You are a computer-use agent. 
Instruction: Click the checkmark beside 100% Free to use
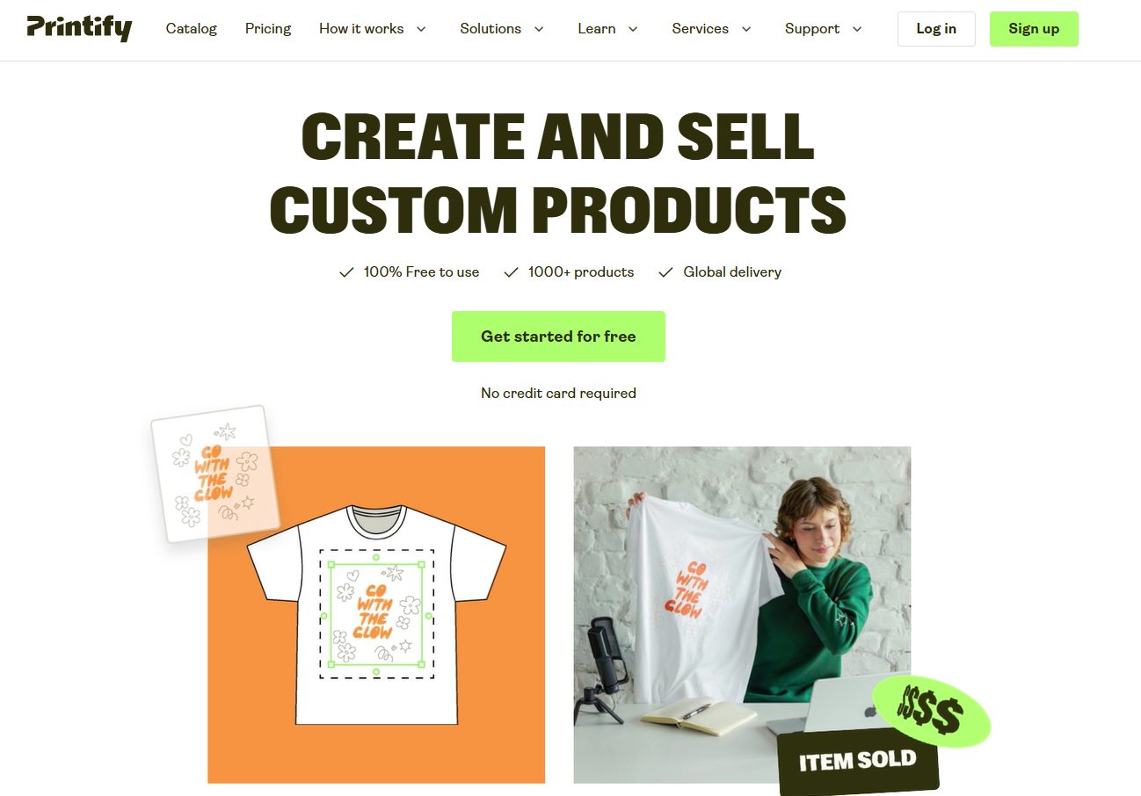tap(346, 272)
